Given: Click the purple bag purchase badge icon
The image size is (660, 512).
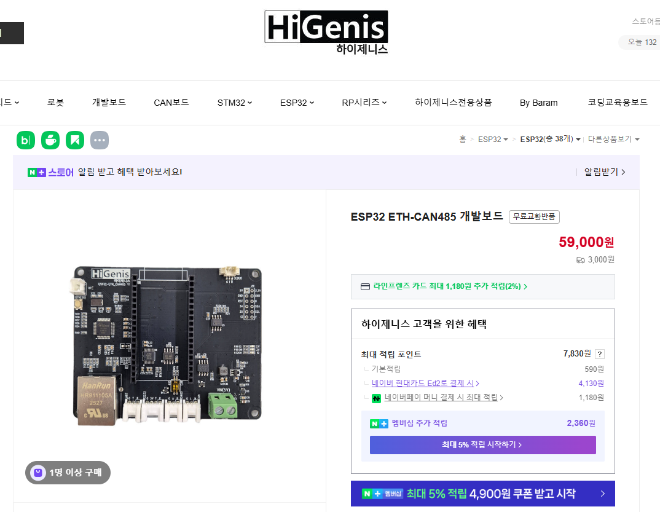Looking at the screenshot, I should (x=38, y=473).
